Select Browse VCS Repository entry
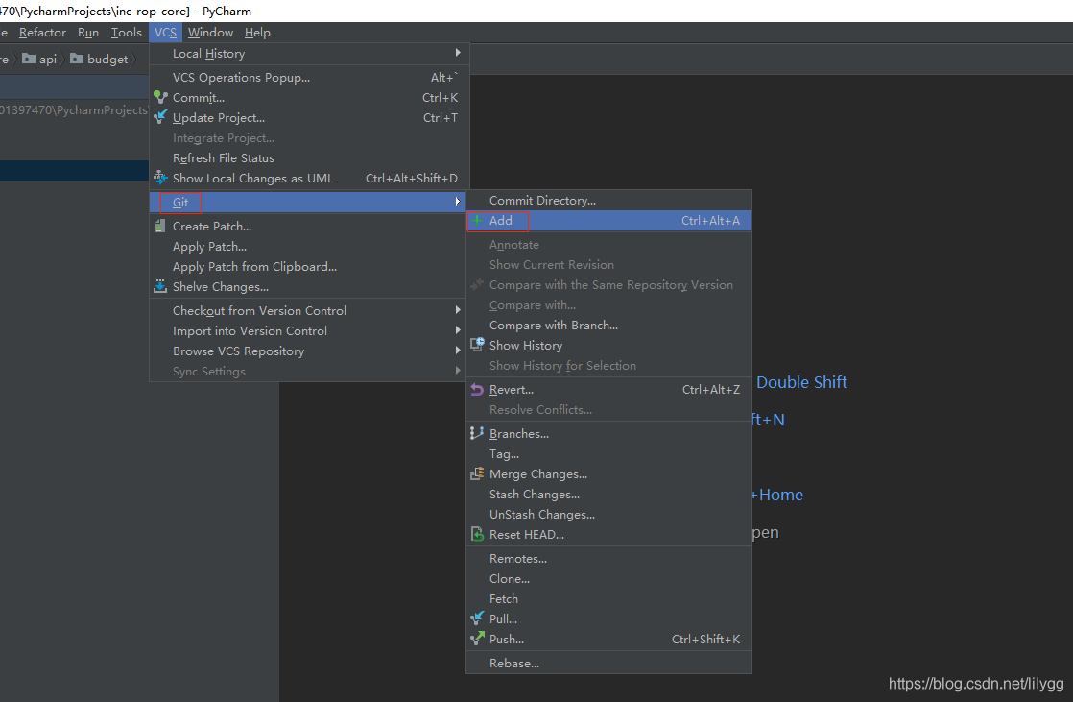 click(x=309, y=351)
